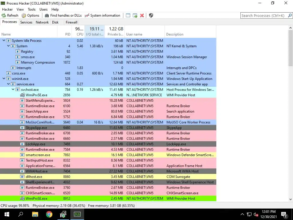
Task: Switch to the Network tab
Action: point(42,22)
